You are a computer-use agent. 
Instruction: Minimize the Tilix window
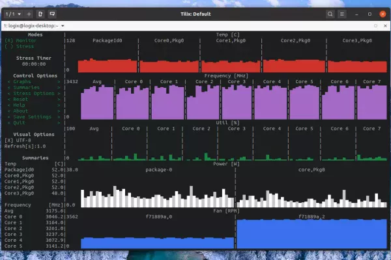(x=356, y=14)
